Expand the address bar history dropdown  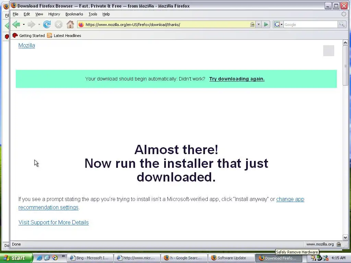pos(258,25)
